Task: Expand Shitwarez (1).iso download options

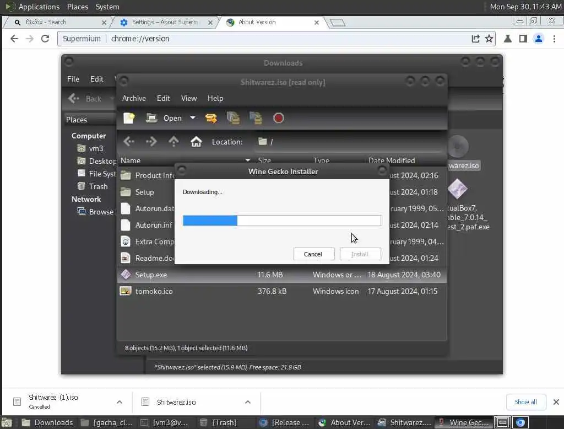Action: point(120,402)
